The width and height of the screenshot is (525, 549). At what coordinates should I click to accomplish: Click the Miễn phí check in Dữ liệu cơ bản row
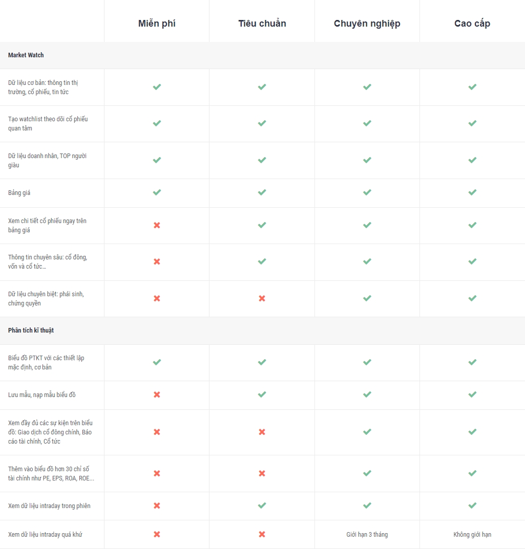tap(157, 87)
